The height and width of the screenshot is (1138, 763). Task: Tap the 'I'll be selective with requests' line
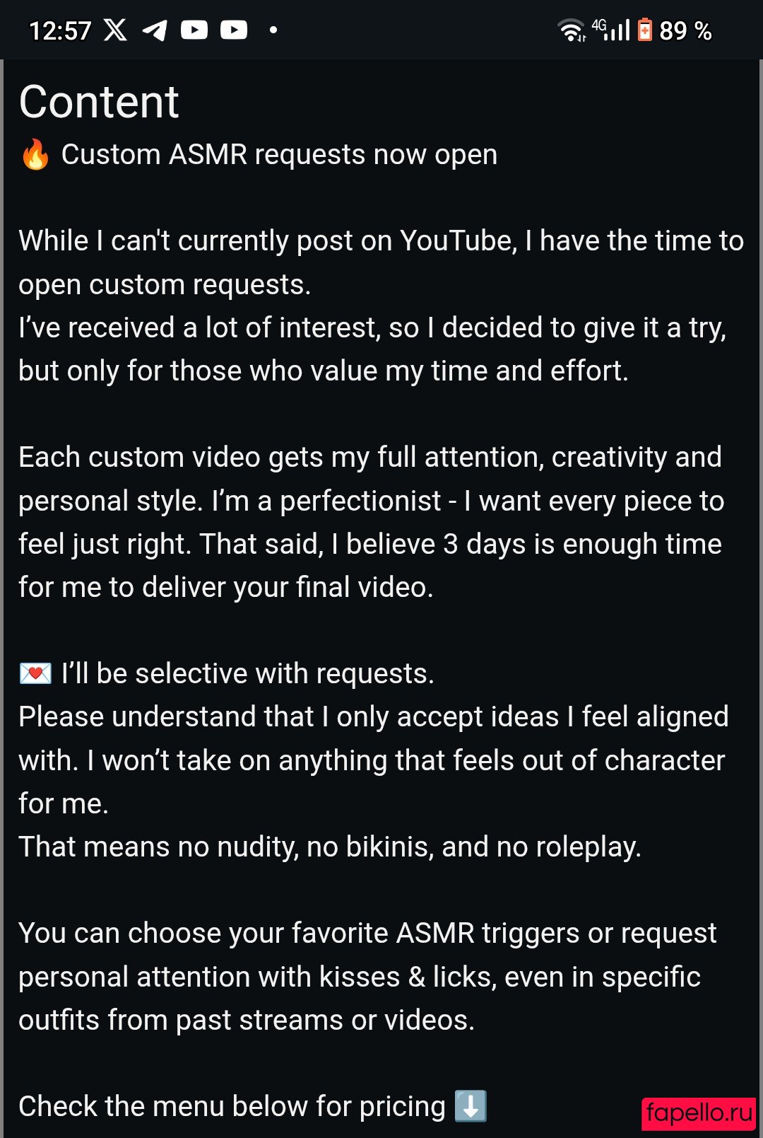pos(247,673)
